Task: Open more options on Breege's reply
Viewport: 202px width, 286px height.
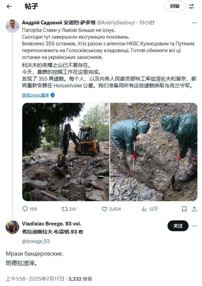Action: pos(194,226)
